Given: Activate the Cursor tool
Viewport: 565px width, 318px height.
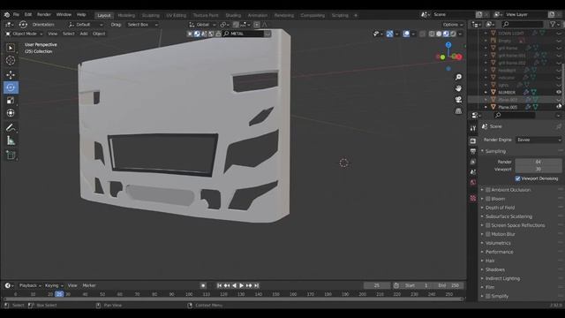Looking at the screenshot, I should (11, 60).
